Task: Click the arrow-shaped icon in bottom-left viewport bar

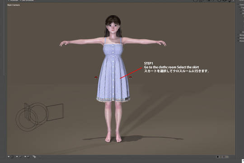Action: pyautogui.click(x=34, y=157)
